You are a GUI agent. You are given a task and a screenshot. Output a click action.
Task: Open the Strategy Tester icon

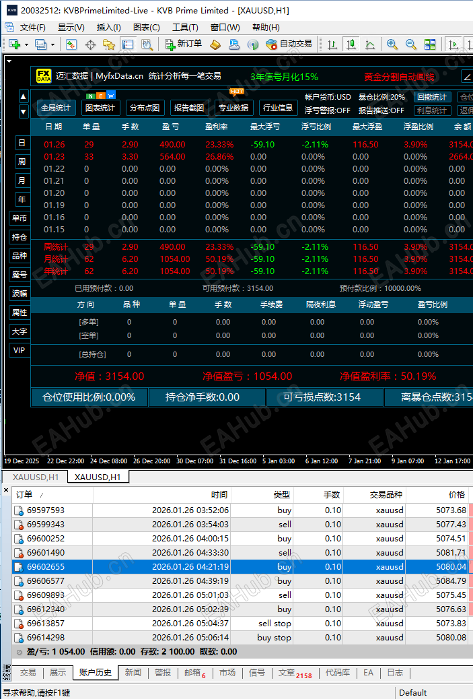147,44
